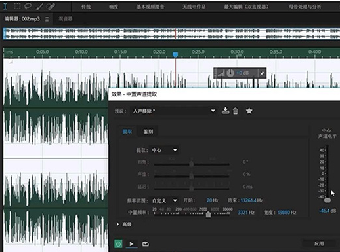Open the 母带处理与分析 workspace
Viewport: 340px width, 252px height.
point(305,7)
